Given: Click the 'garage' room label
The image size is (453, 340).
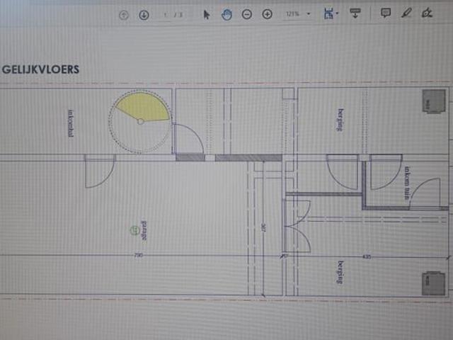Looking at the screenshot, I should (144, 230).
